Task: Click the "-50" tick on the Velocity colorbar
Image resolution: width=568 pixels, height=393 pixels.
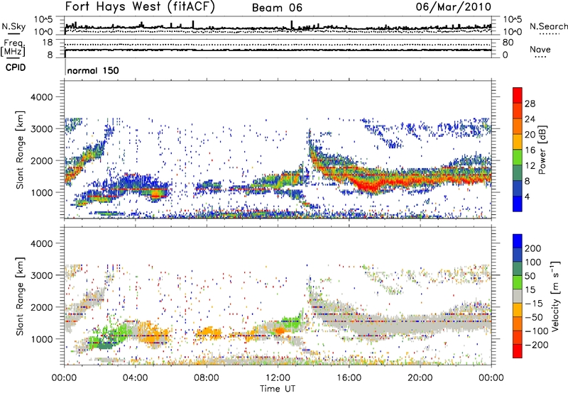Action: [x=533, y=317]
